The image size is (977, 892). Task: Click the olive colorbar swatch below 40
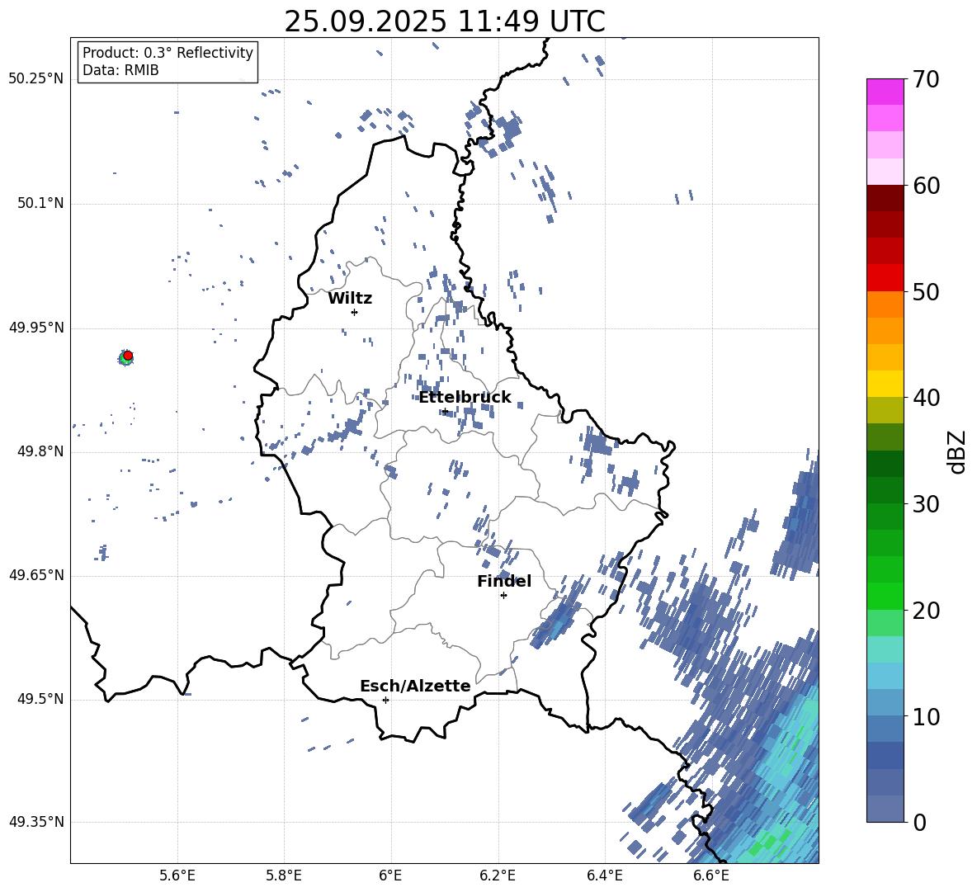(885, 410)
